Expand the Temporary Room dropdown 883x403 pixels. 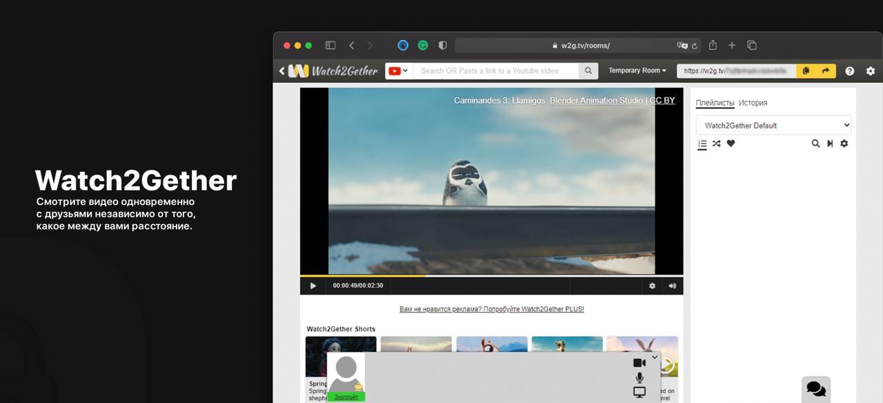637,70
